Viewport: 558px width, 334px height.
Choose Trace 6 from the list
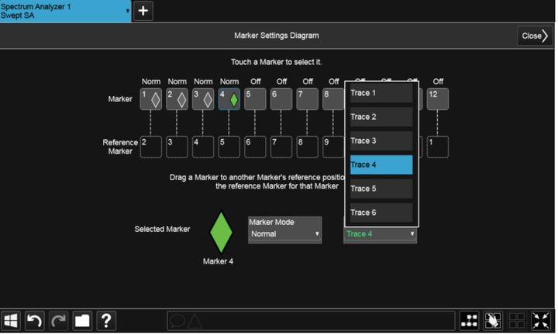click(381, 213)
